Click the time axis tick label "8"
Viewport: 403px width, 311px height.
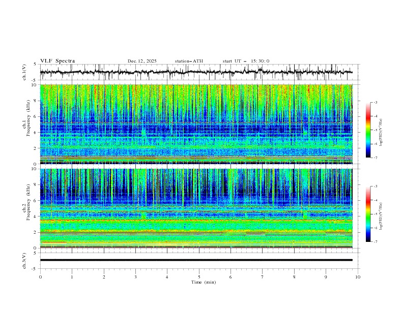coord(294,277)
